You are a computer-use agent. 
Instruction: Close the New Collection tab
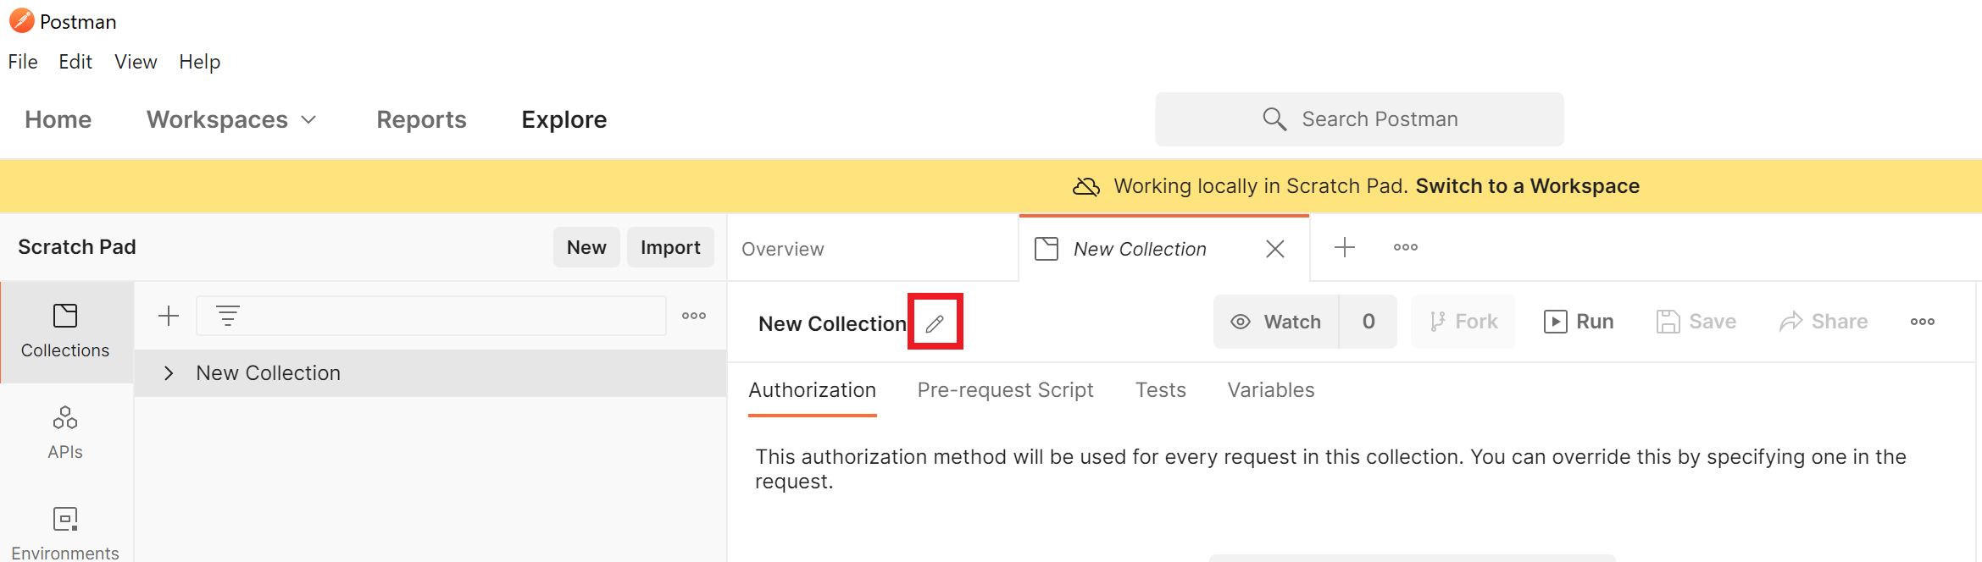click(1274, 249)
